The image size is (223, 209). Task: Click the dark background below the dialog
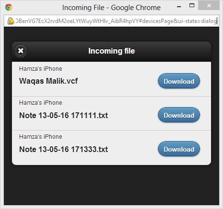[x=111, y=185]
